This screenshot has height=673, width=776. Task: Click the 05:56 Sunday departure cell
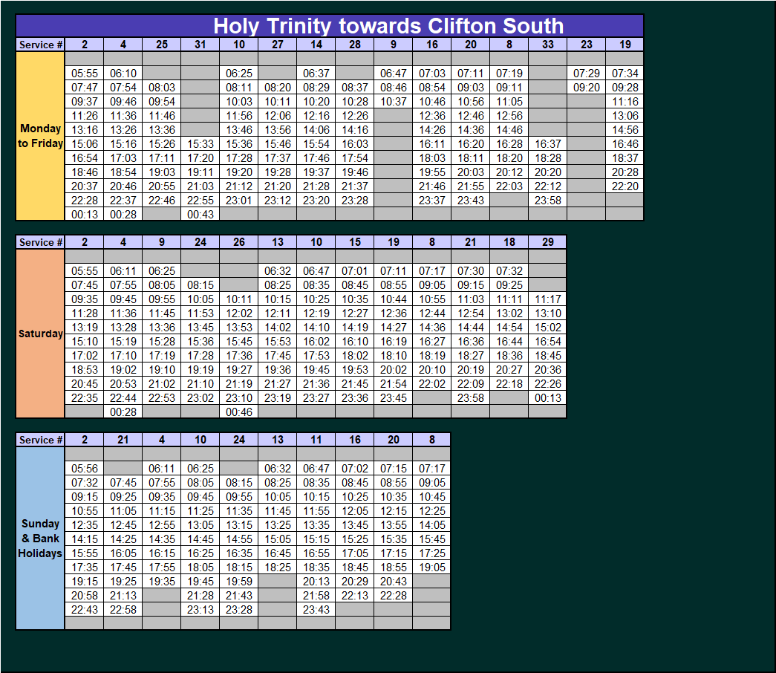pyautogui.click(x=85, y=469)
